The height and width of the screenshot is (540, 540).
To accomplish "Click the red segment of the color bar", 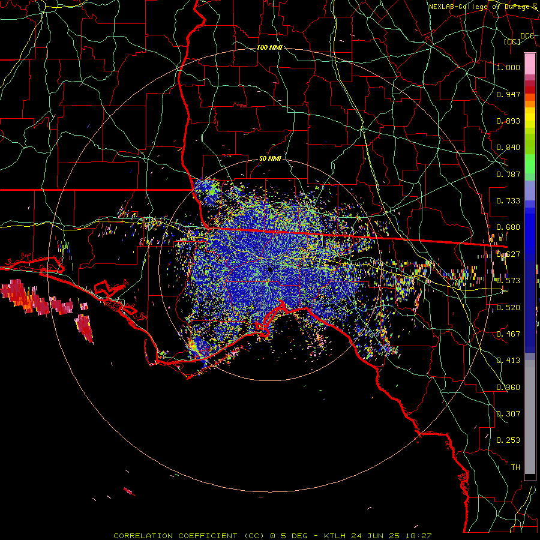I will click(x=530, y=90).
